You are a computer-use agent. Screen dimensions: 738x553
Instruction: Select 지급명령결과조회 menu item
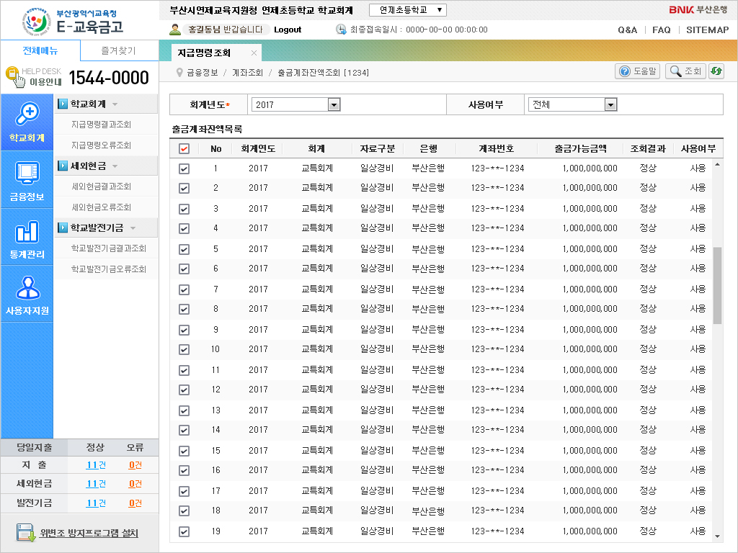pyautogui.click(x=101, y=125)
